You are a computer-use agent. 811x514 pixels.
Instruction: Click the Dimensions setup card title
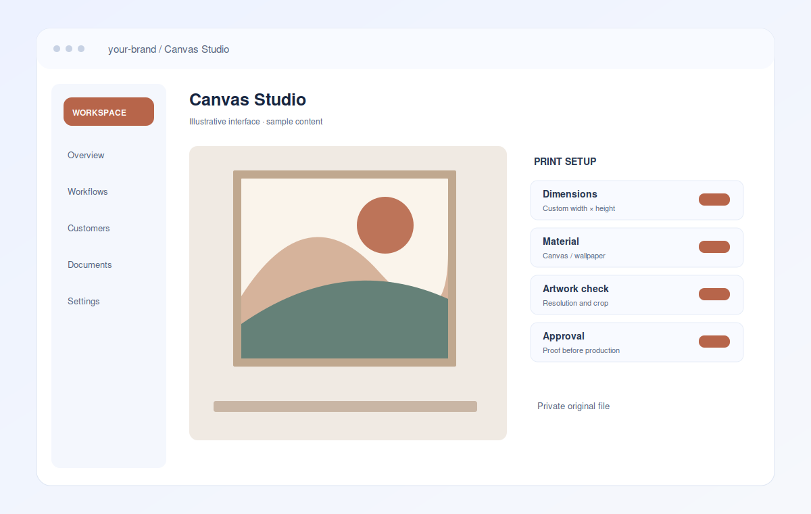(570, 194)
